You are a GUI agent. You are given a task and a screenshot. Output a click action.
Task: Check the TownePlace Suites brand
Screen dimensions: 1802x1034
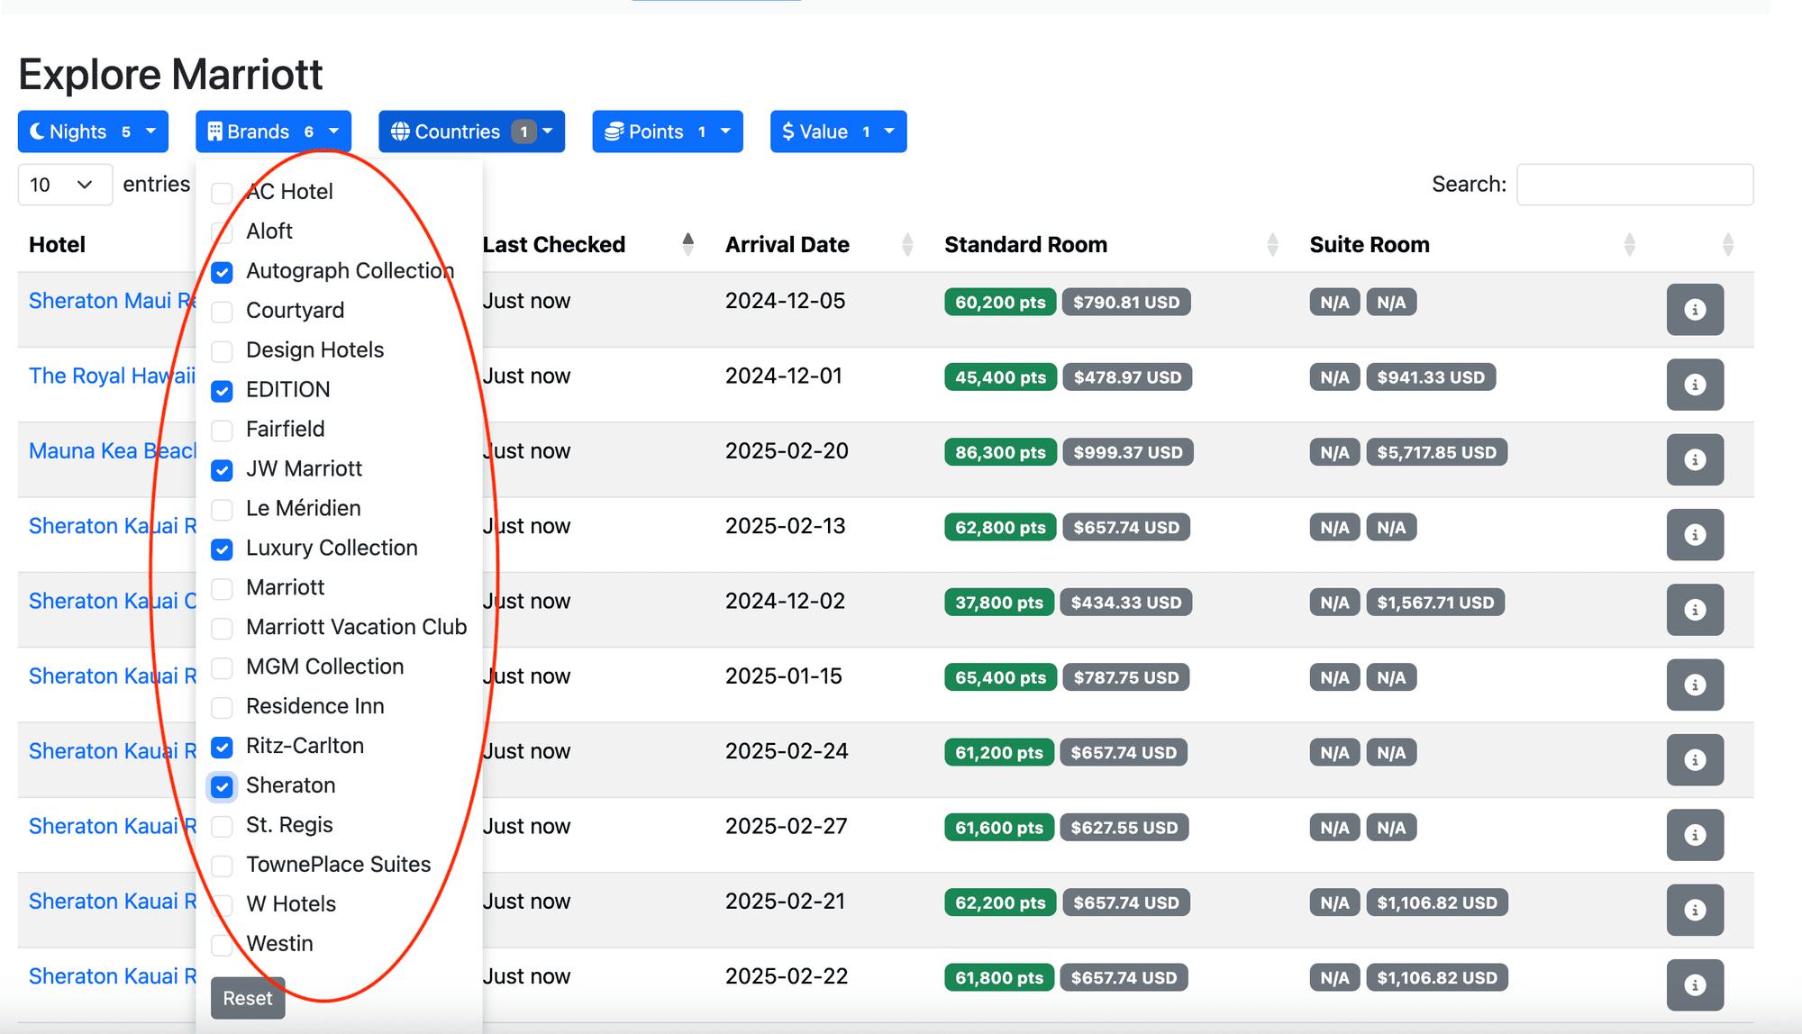pos(222,866)
